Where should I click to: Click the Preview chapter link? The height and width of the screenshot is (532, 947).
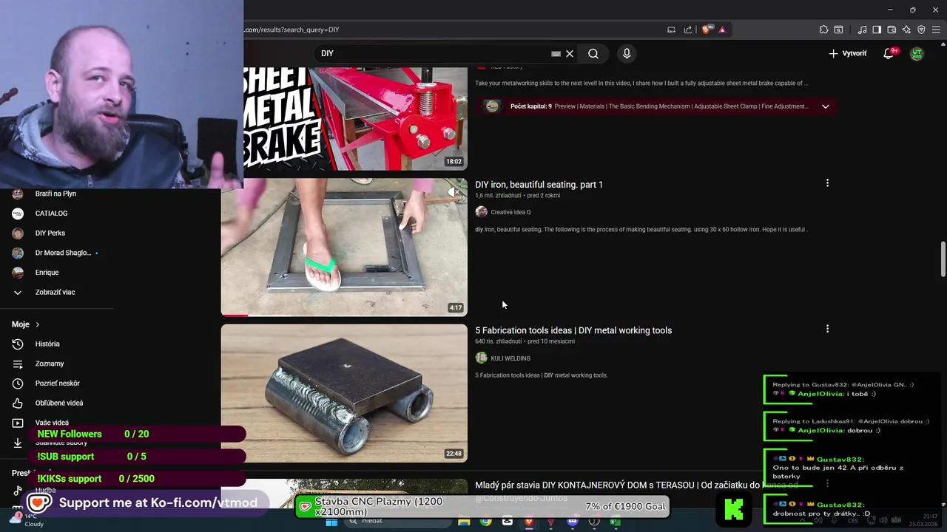click(565, 106)
